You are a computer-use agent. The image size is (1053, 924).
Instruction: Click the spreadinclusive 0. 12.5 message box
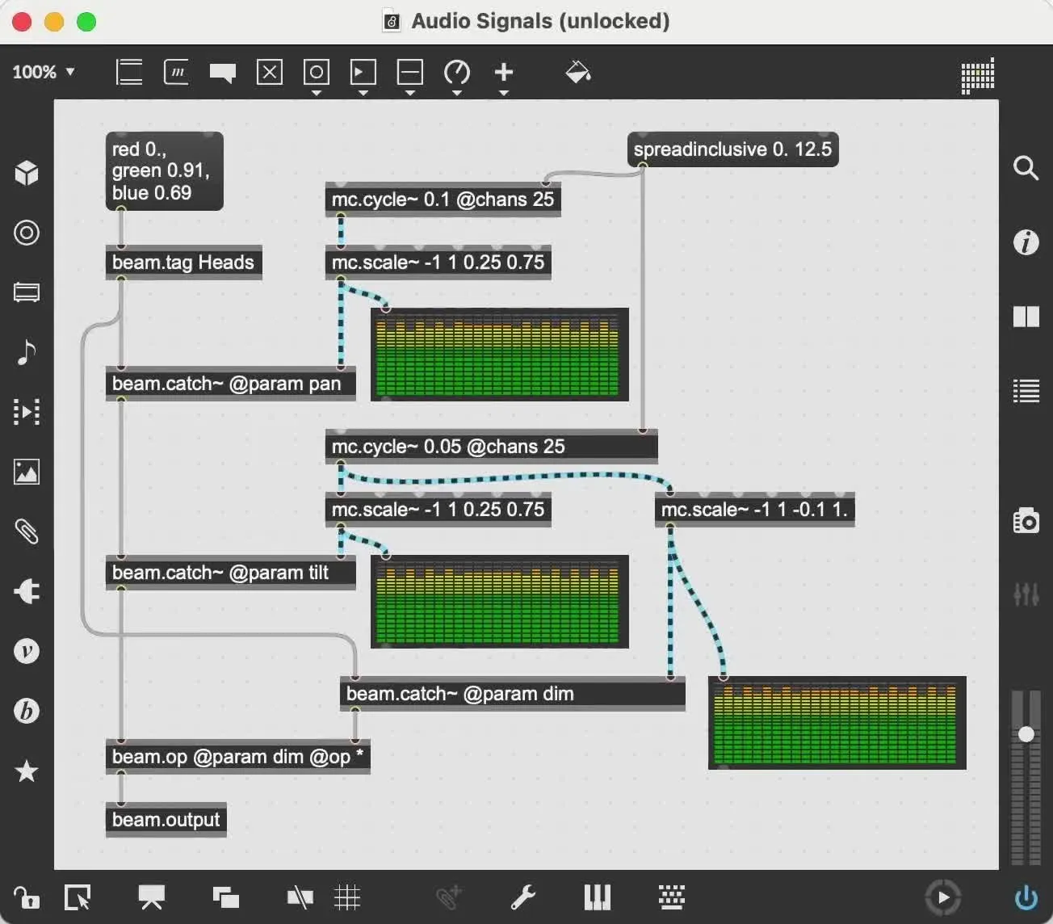click(x=732, y=150)
